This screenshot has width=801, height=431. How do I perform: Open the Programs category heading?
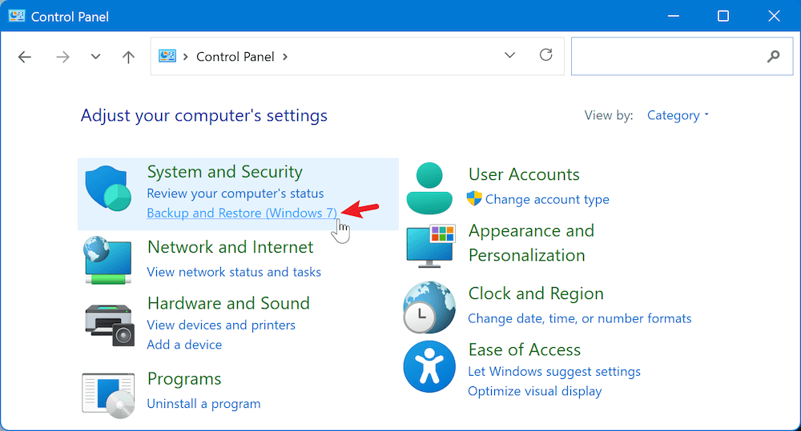pyautogui.click(x=184, y=379)
